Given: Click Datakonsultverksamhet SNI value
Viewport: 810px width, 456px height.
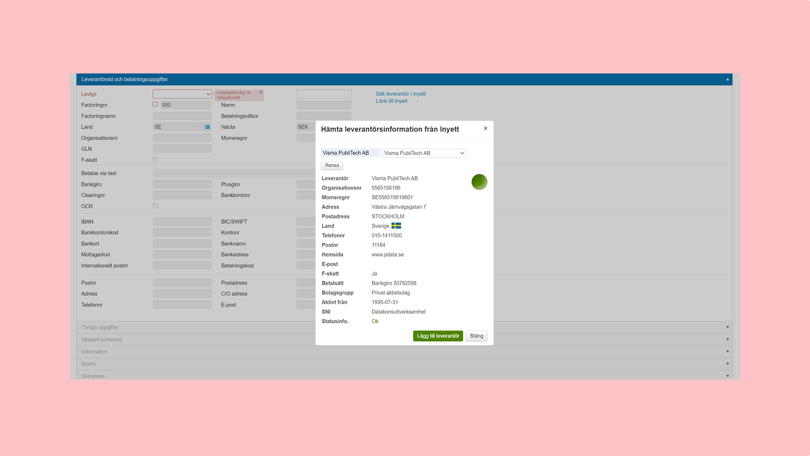Looking at the screenshot, I should coord(399,312).
